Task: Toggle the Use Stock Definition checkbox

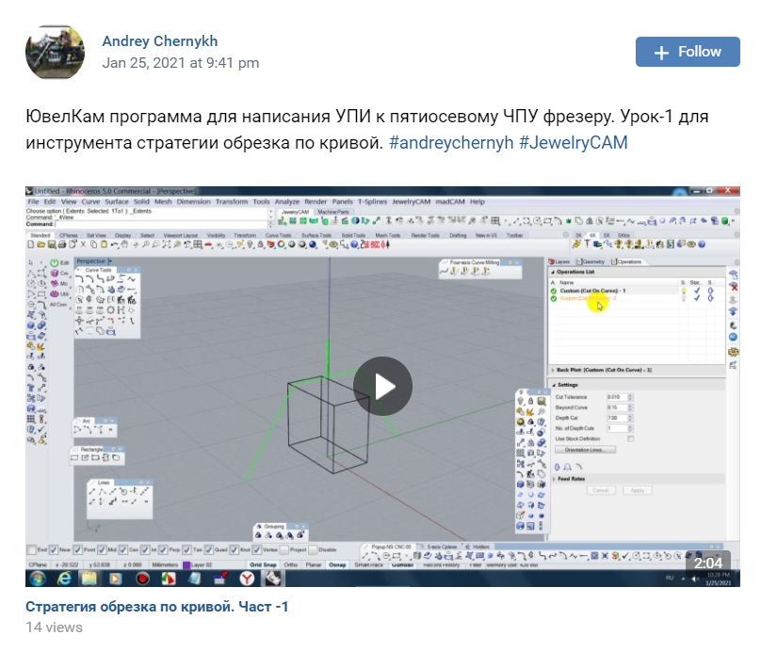Action: [x=630, y=438]
